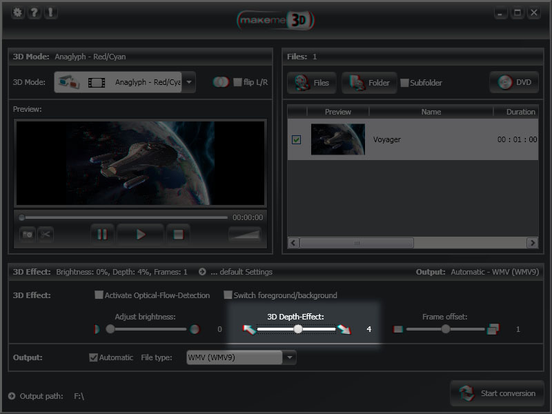Click the Voyager thumbnail in file list
552x414 pixels.
[x=338, y=139]
